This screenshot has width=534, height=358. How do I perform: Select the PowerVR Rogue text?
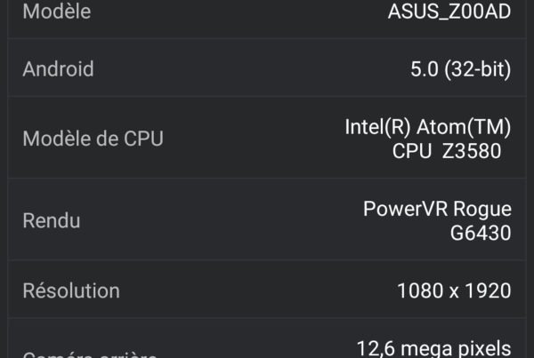coord(437,209)
